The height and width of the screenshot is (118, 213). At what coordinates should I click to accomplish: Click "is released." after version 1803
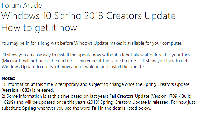pos(43,90)
